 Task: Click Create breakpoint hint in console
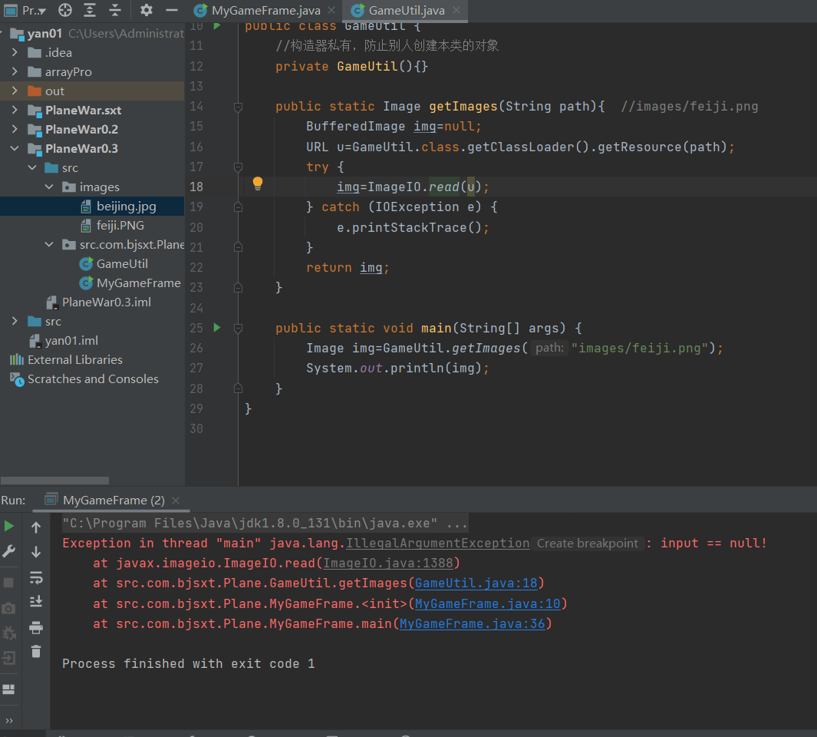pyautogui.click(x=587, y=544)
